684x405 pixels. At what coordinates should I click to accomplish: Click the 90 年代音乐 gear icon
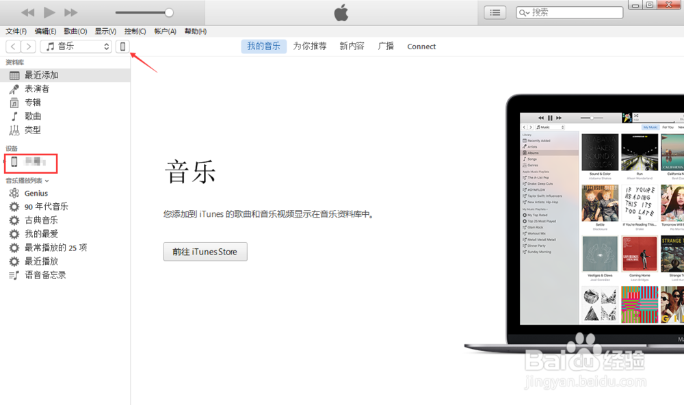pyautogui.click(x=14, y=207)
